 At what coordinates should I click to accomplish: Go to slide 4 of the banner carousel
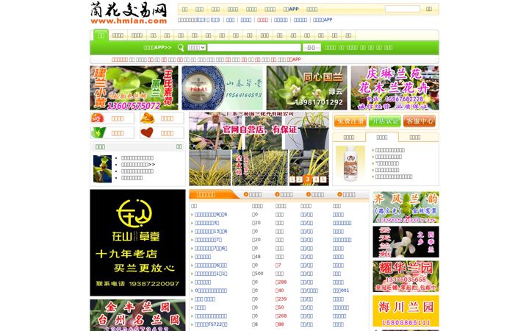click(316, 179)
